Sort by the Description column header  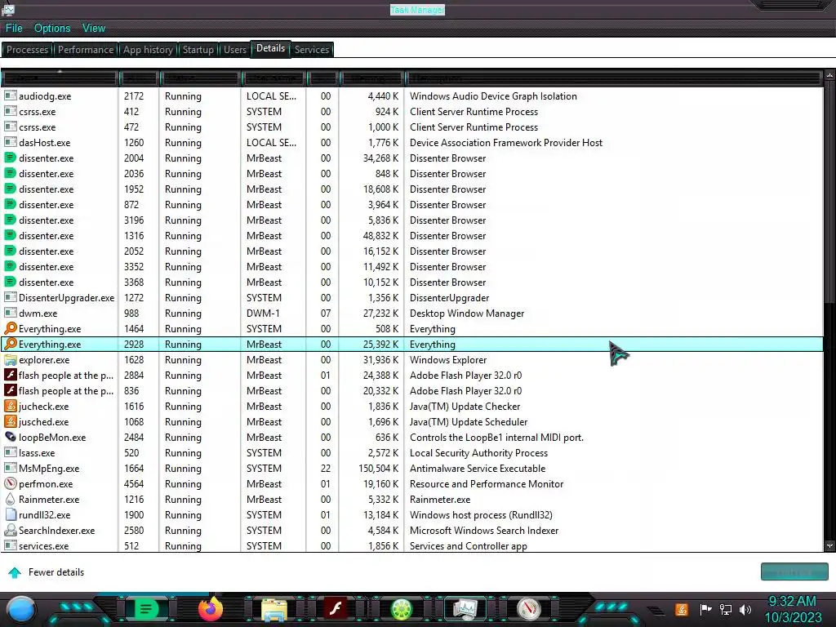tap(612, 78)
